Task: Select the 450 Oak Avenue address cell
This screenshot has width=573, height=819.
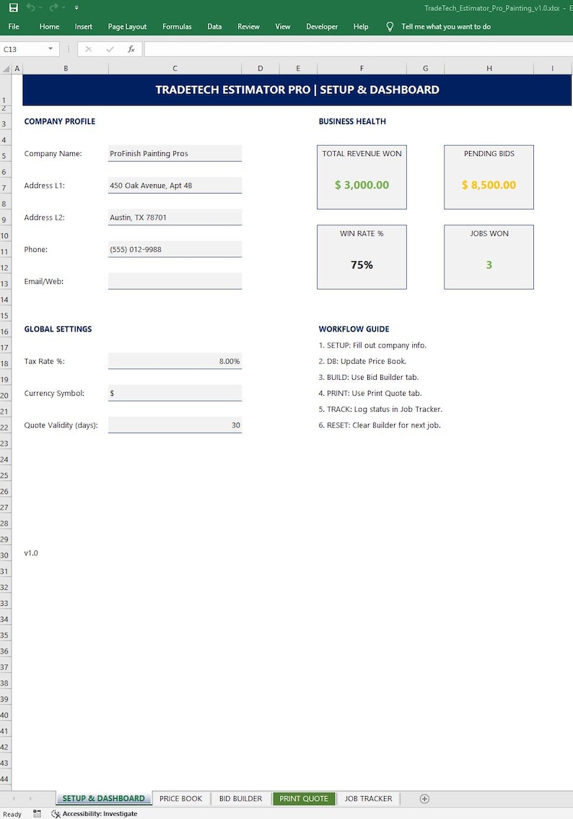Action: pos(175,186)
